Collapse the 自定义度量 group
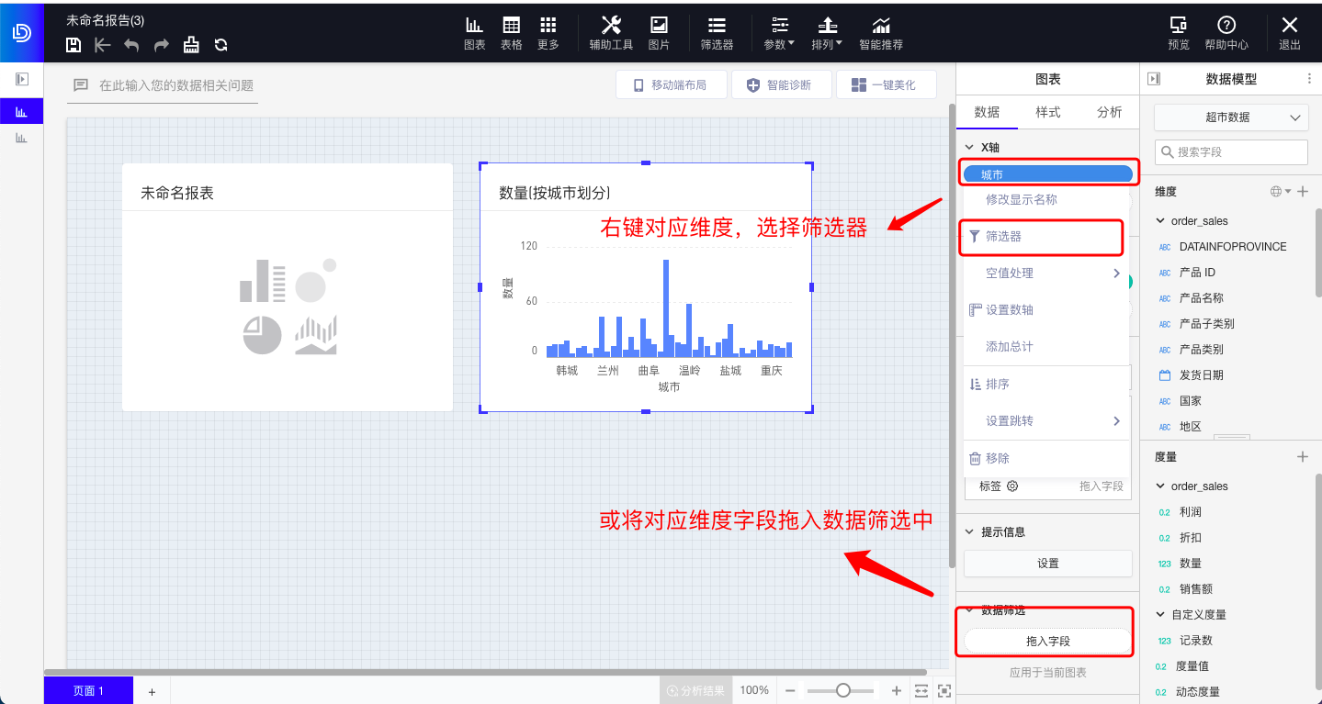The image size is (1322, 704). point(1161,615)
